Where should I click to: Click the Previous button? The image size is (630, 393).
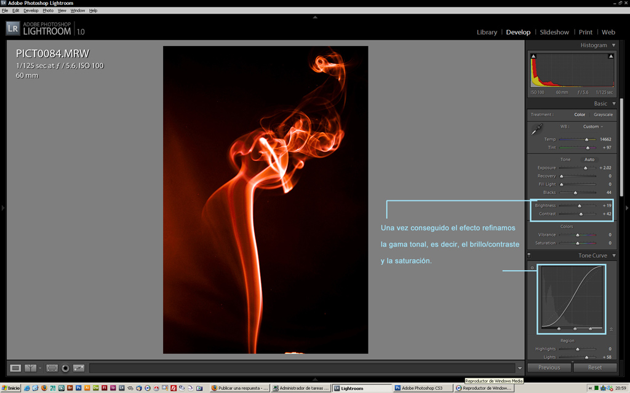(549, 367)
